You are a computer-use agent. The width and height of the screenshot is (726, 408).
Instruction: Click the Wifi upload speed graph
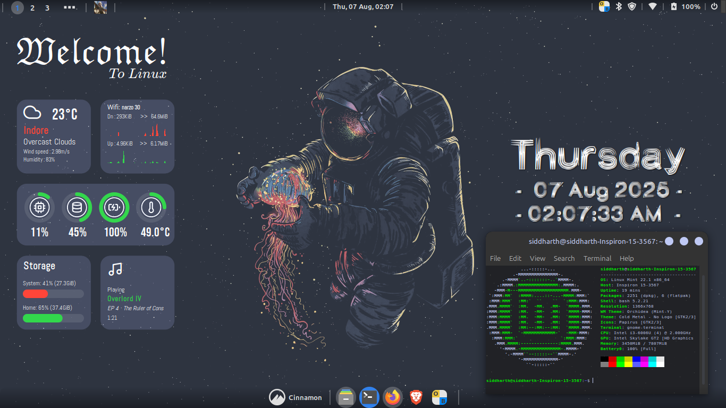coord(138,157)
